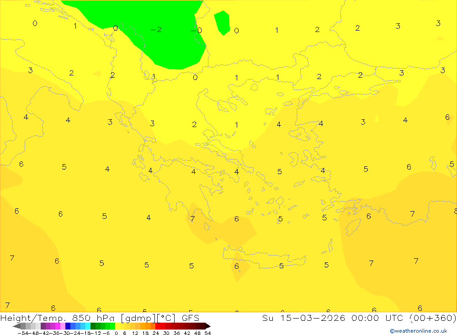Select the light pink swatch in the legend
The width and height of the screenshot is (457, 335).
tap(63, 326)
